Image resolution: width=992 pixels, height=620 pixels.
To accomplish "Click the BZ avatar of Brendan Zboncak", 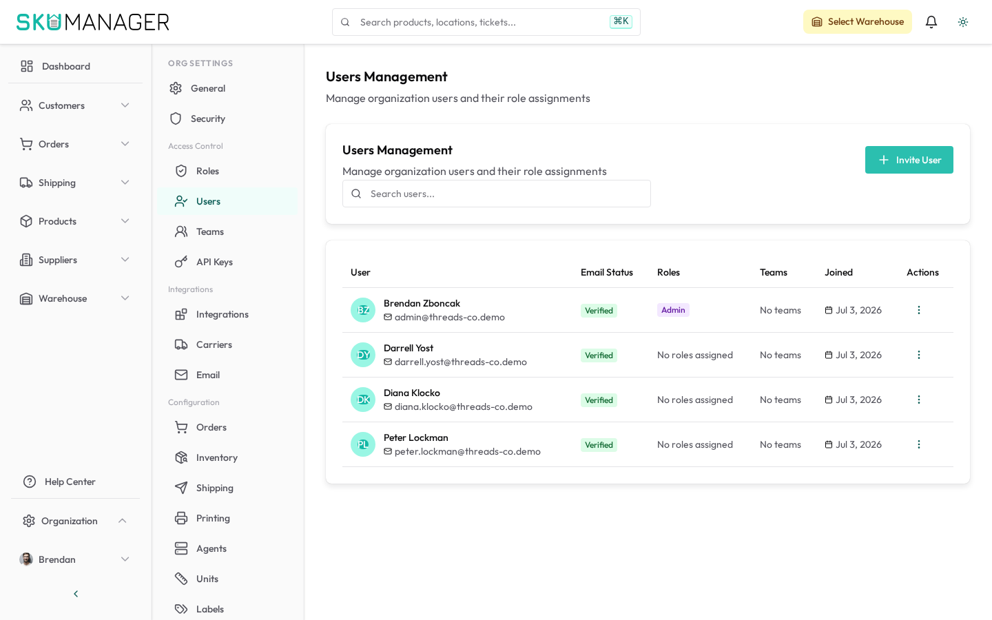I will coord(363,310).
